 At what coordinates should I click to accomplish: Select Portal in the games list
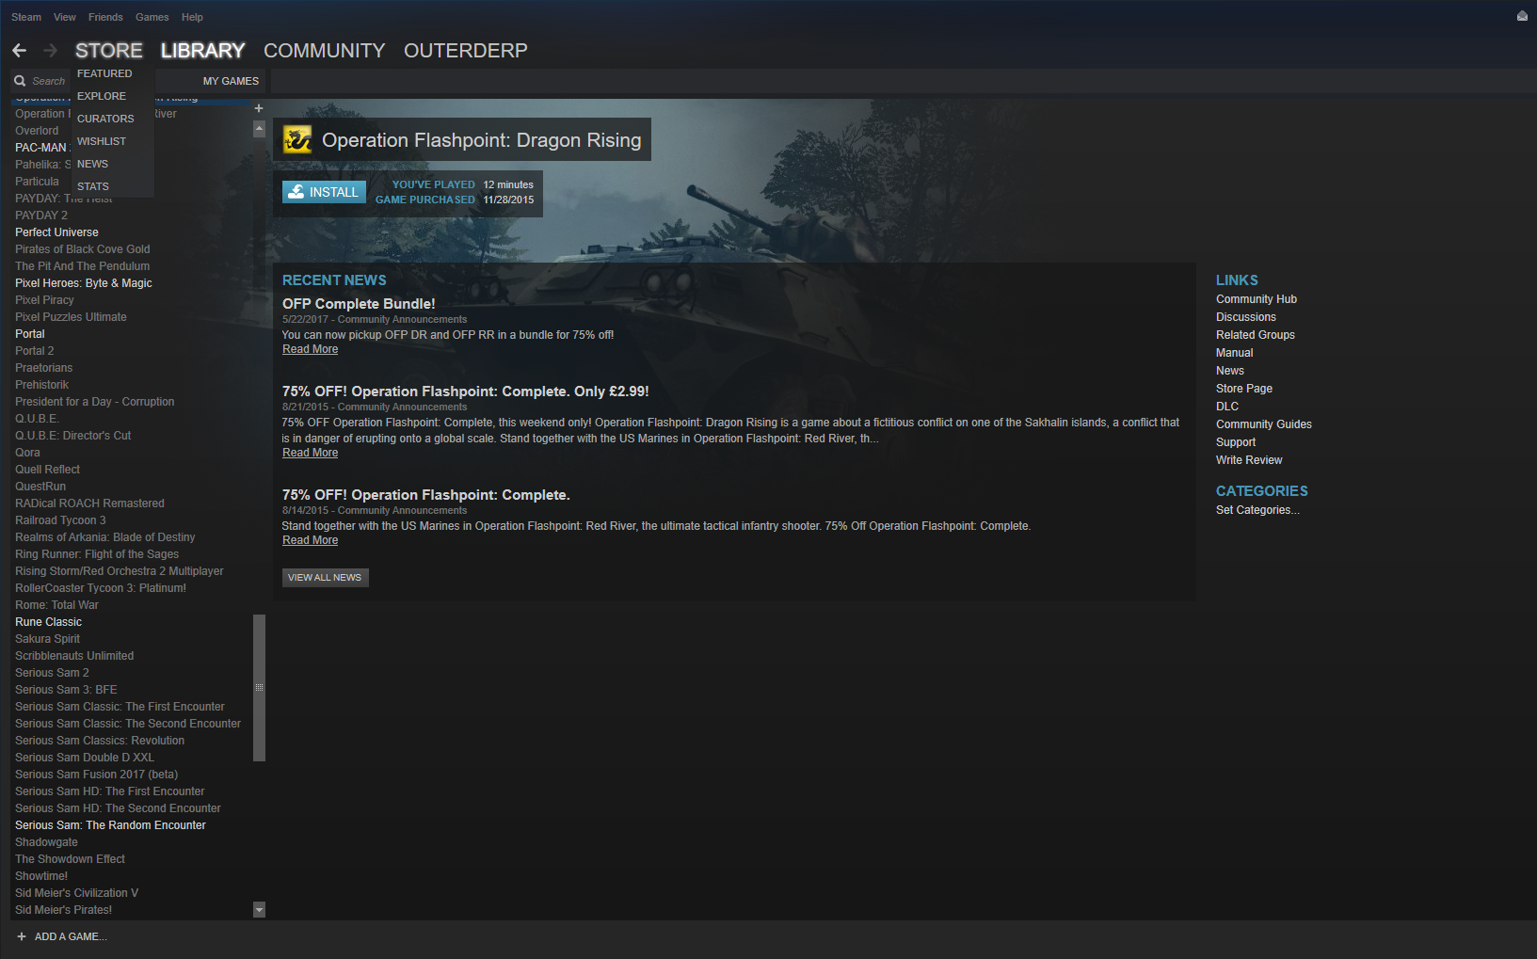point(30,334)
